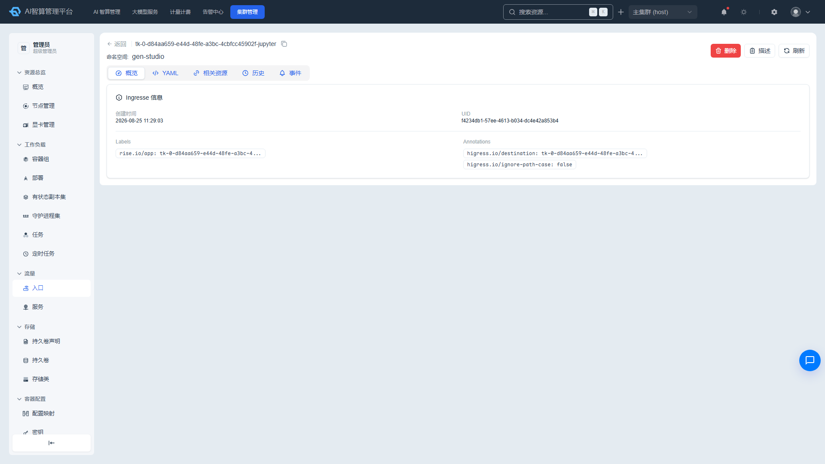825x464 pixels.
Task: Click the plus icon beside search
Action: click(x=621, y=12)
